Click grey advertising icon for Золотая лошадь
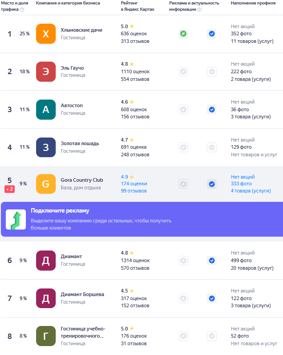Viewport: 283px width, 355px height. (x=183, y=147)
